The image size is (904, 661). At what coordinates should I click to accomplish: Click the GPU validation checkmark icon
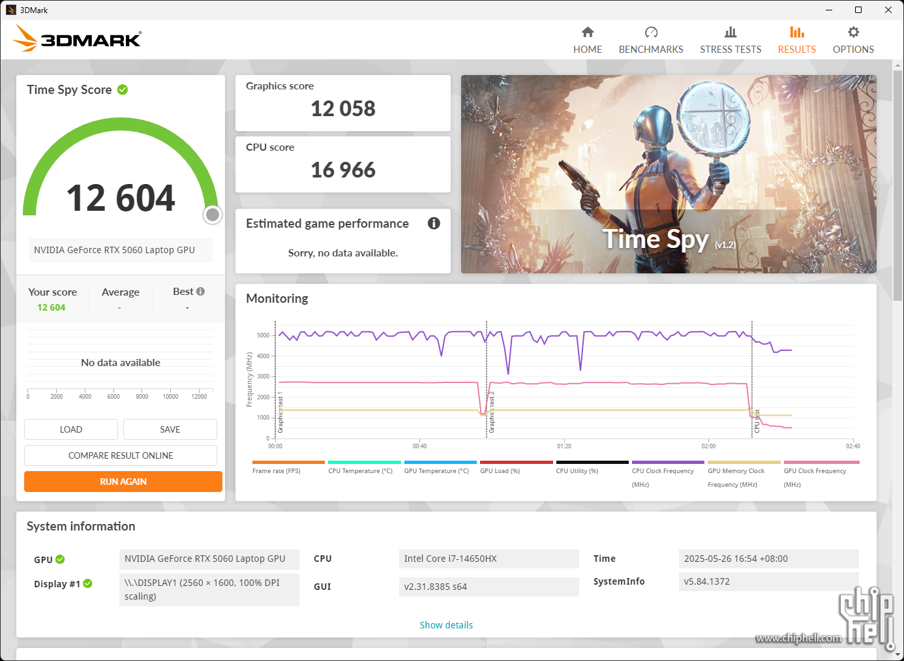pos(60,559)
